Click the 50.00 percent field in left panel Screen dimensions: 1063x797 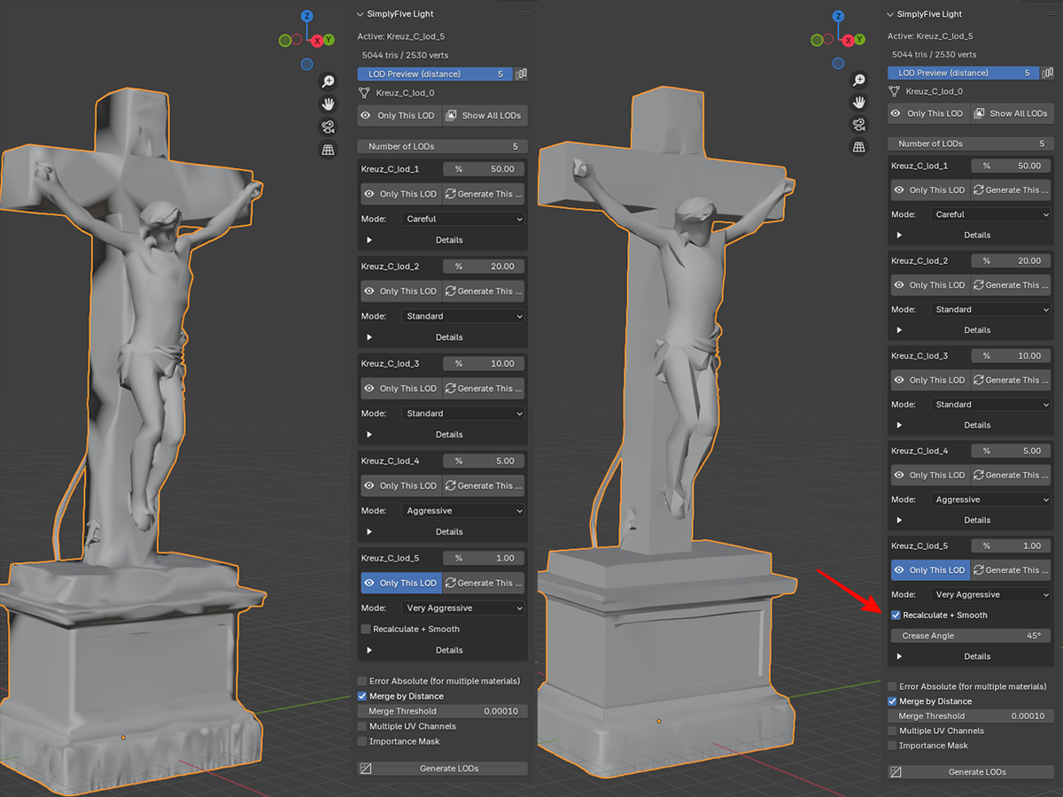click(x=483, y=169)
